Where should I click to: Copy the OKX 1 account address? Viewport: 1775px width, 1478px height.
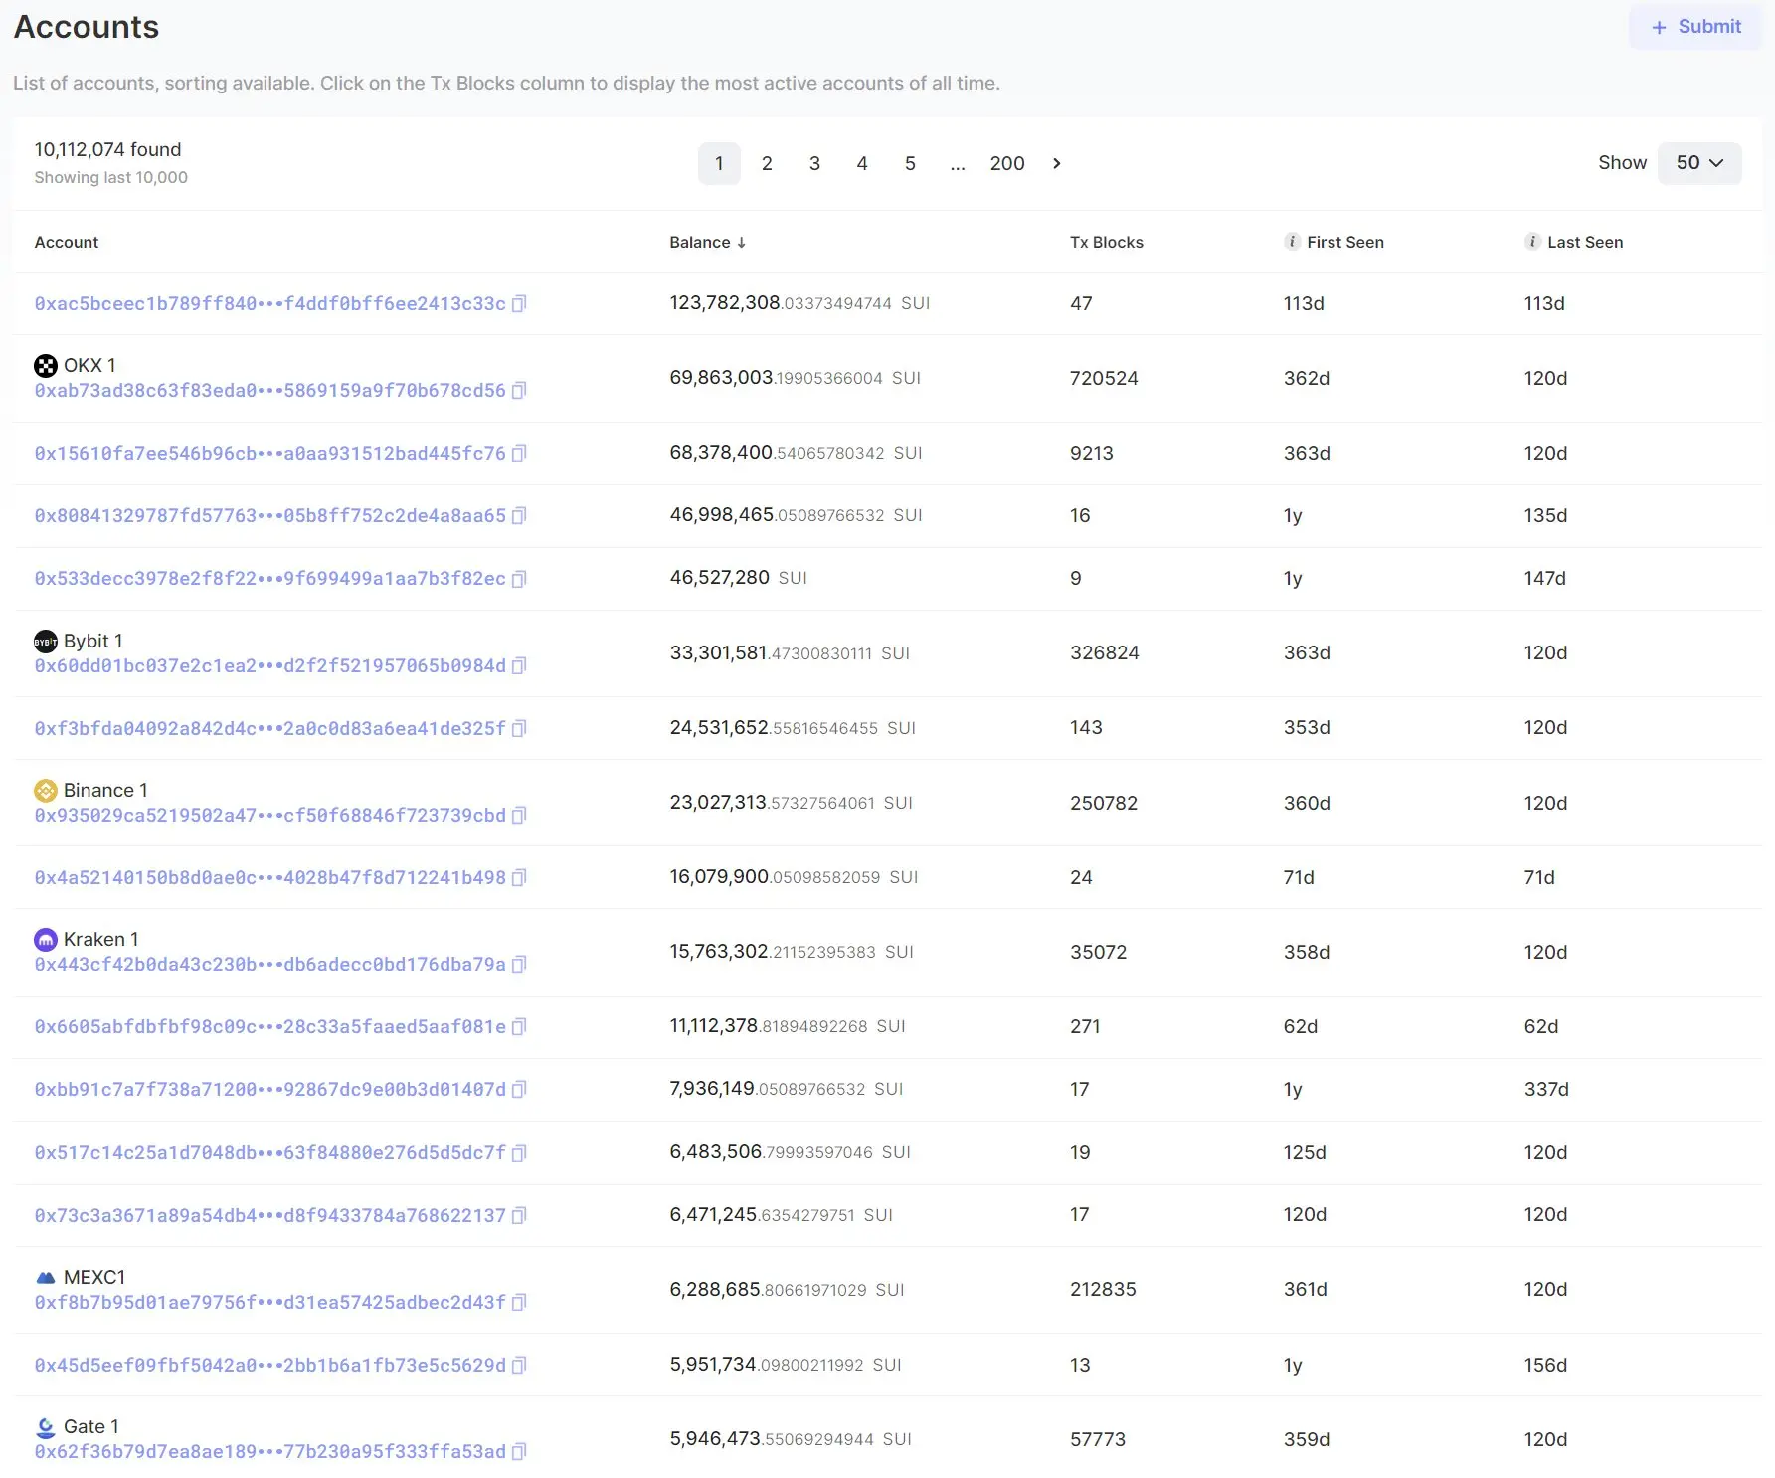(x=518, y=391)
